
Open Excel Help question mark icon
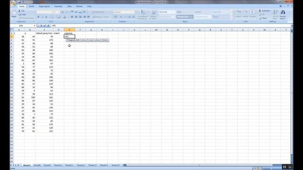coord(281,6)
